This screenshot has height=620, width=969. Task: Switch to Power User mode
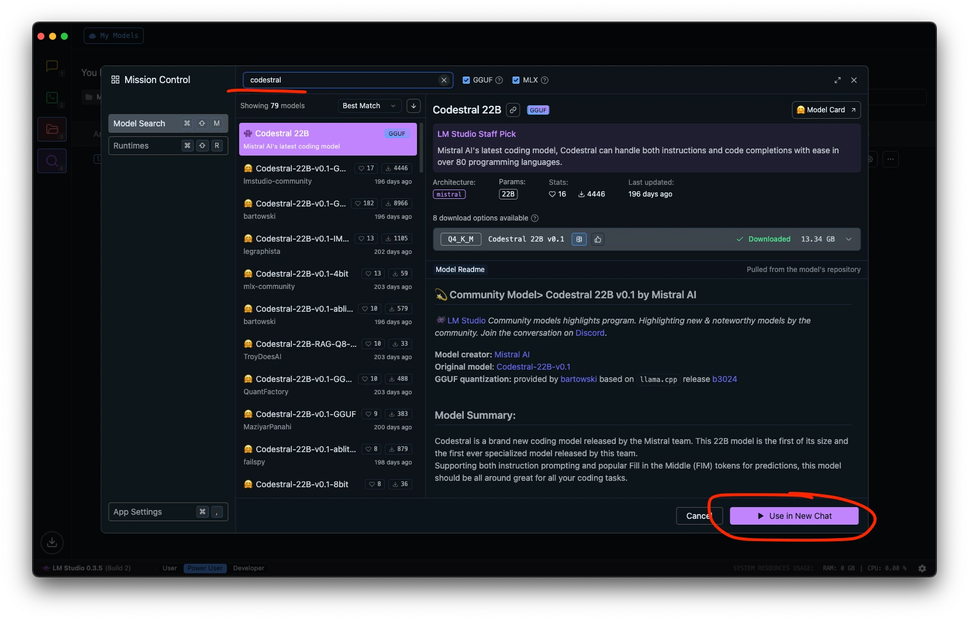click(205, 568)
